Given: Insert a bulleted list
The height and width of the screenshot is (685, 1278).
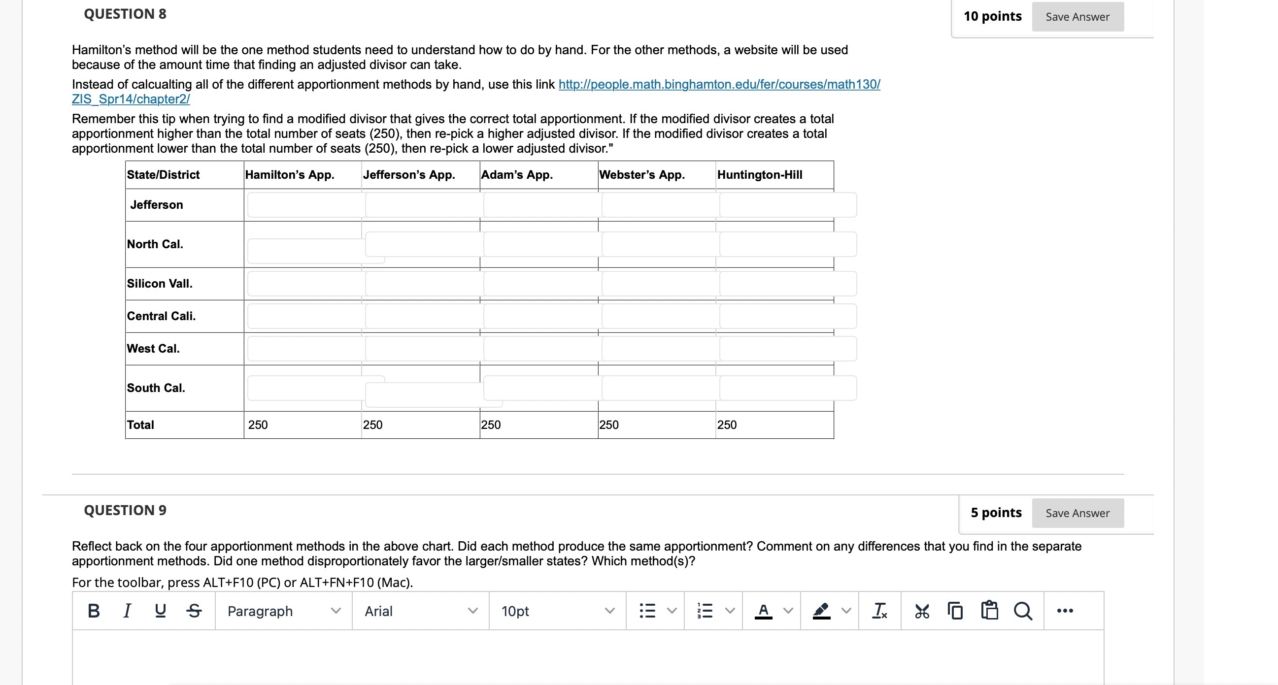Looking at the screenshot, I should pos(647,611).
